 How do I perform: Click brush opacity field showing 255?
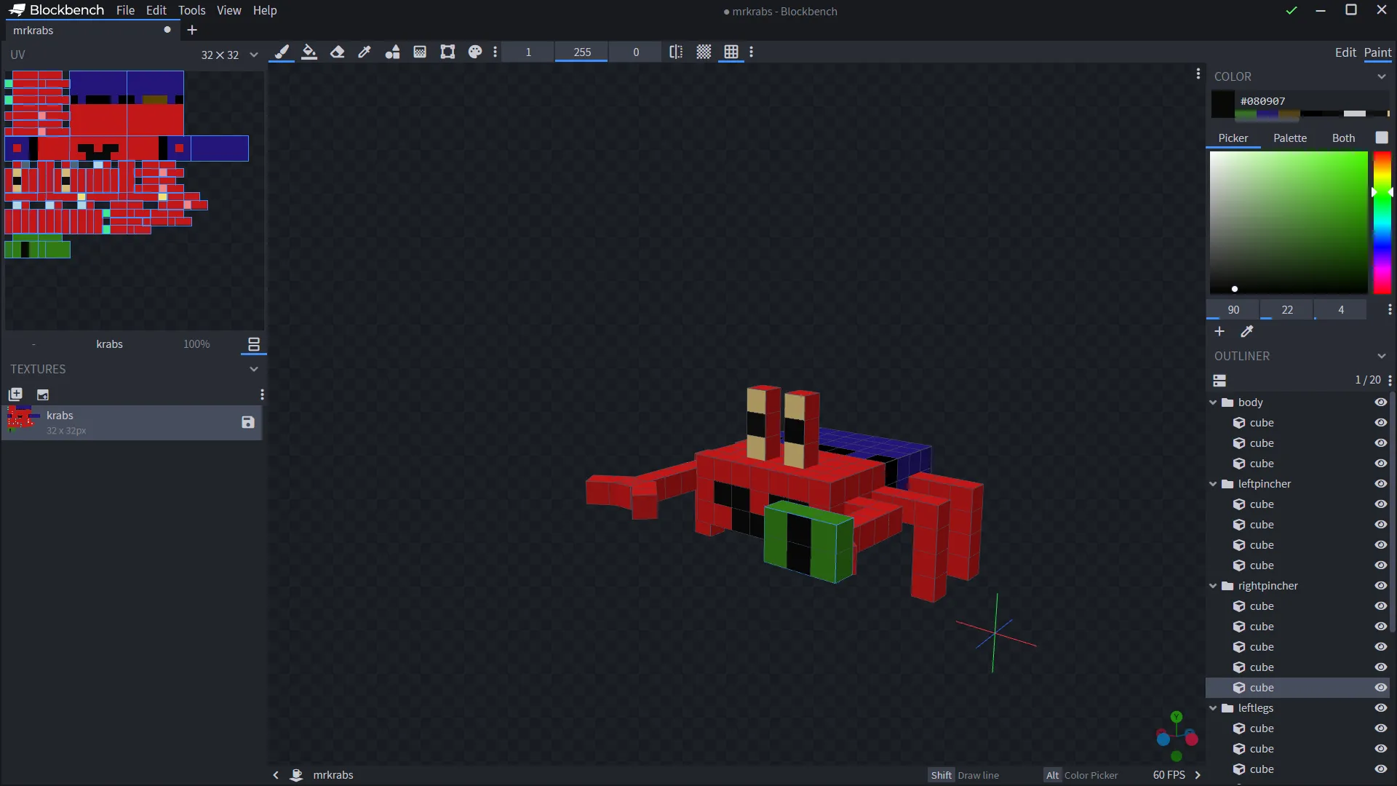point(582,52)
